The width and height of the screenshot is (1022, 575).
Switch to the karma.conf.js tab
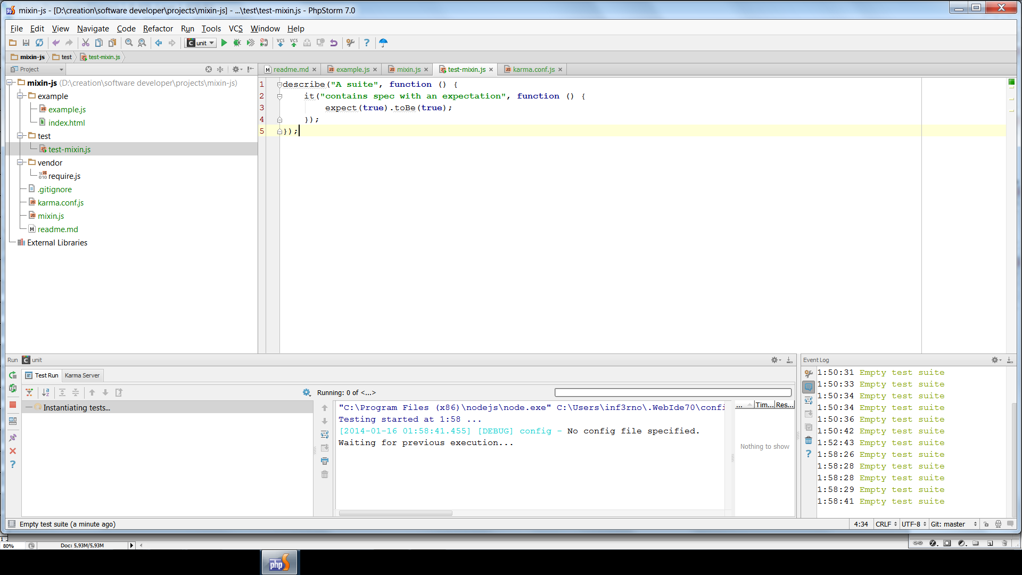(x=533, y=69)
